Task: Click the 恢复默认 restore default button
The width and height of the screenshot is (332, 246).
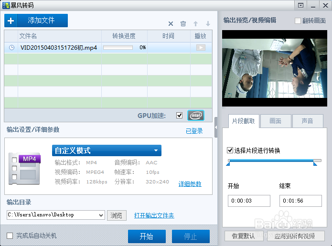Action: click(244, 236)
